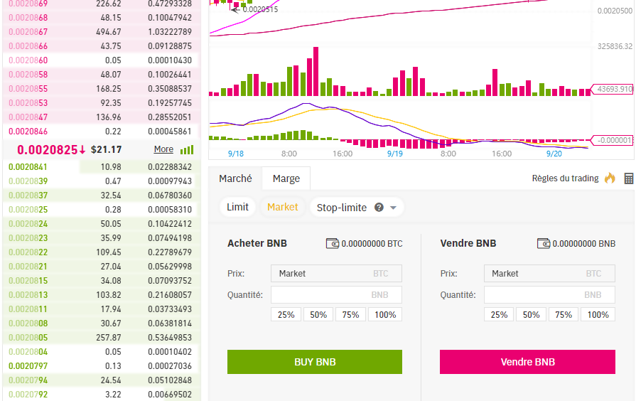Select sell order price 0.0020866
The width and height of the screenshot is (636, 401).
tap(28, 46)
